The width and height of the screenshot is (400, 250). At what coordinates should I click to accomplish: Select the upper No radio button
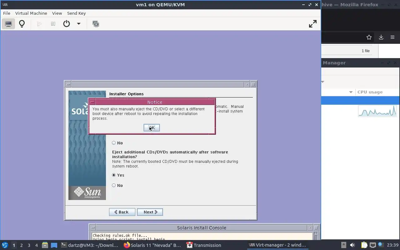(x=114, y=143)
